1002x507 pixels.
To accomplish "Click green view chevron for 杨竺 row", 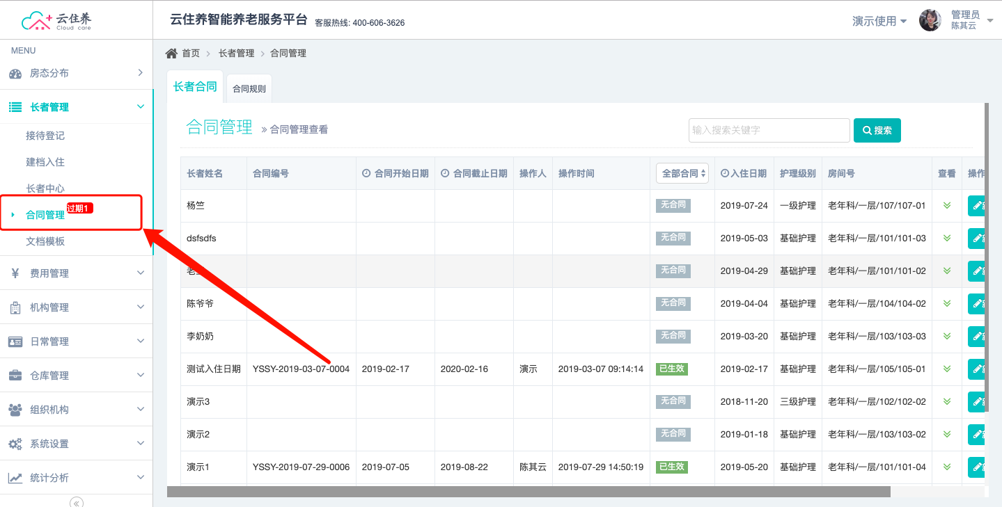I will (946, 205).
